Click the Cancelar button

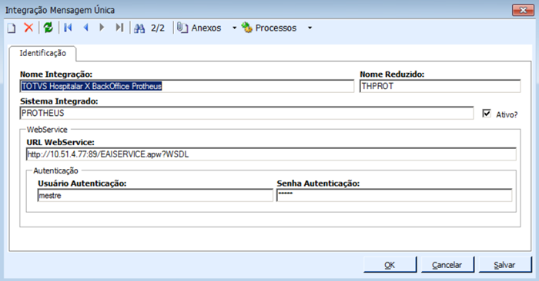(x=447, y=265)
